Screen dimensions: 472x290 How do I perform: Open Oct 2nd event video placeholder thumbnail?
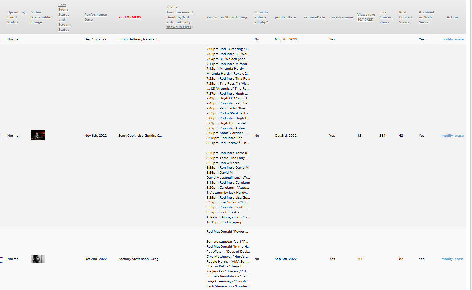coord(38,259)
